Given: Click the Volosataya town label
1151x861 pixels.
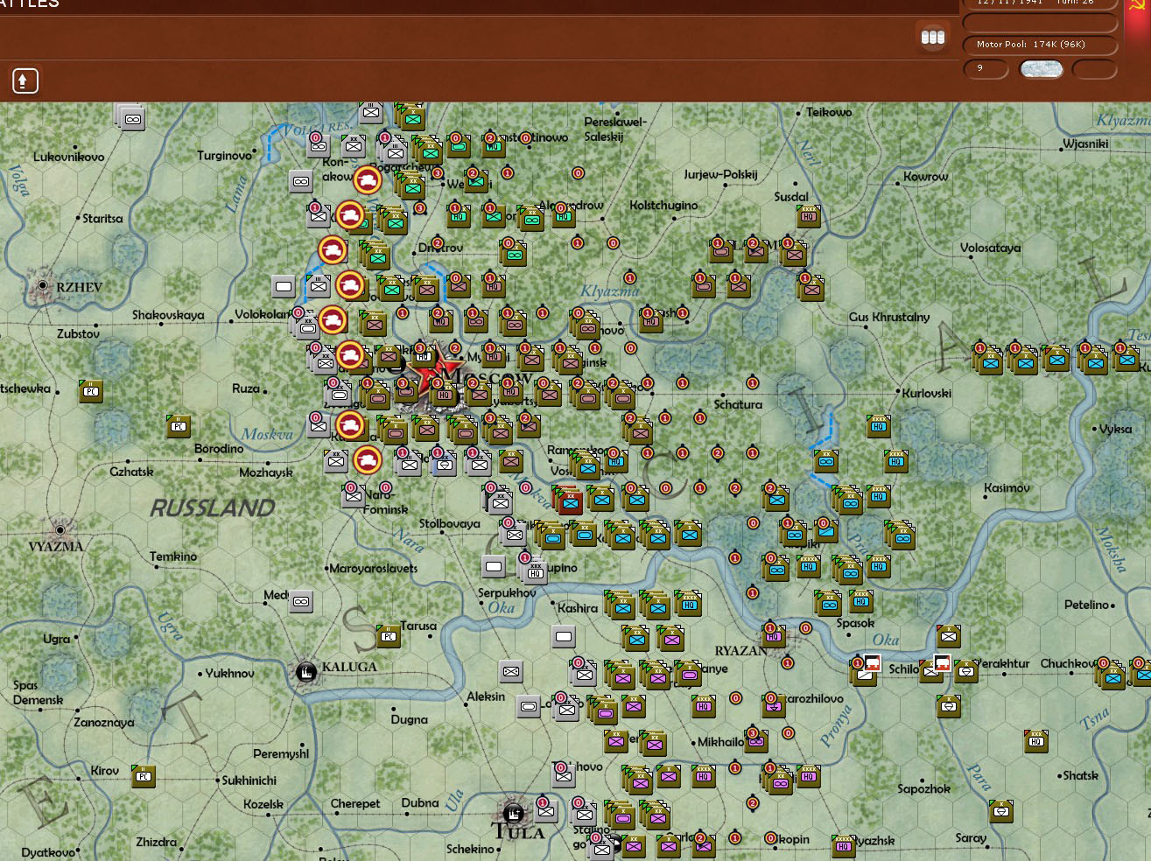Looking at the screenshot, I should coord(990,248).
